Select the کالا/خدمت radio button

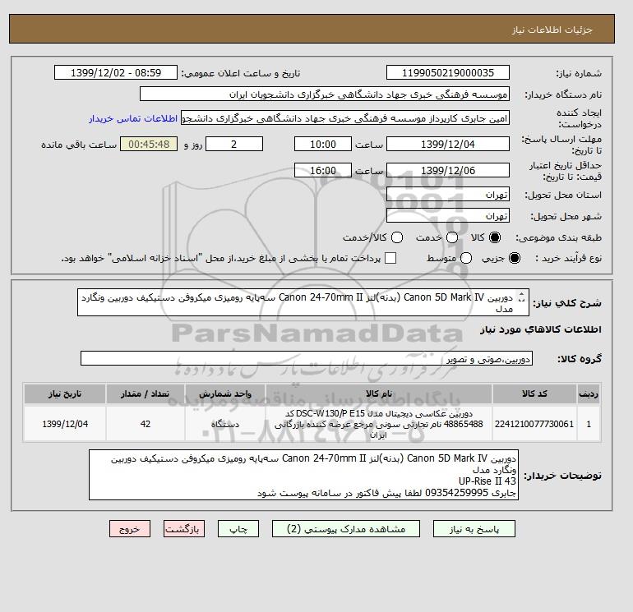click(397, 237)
